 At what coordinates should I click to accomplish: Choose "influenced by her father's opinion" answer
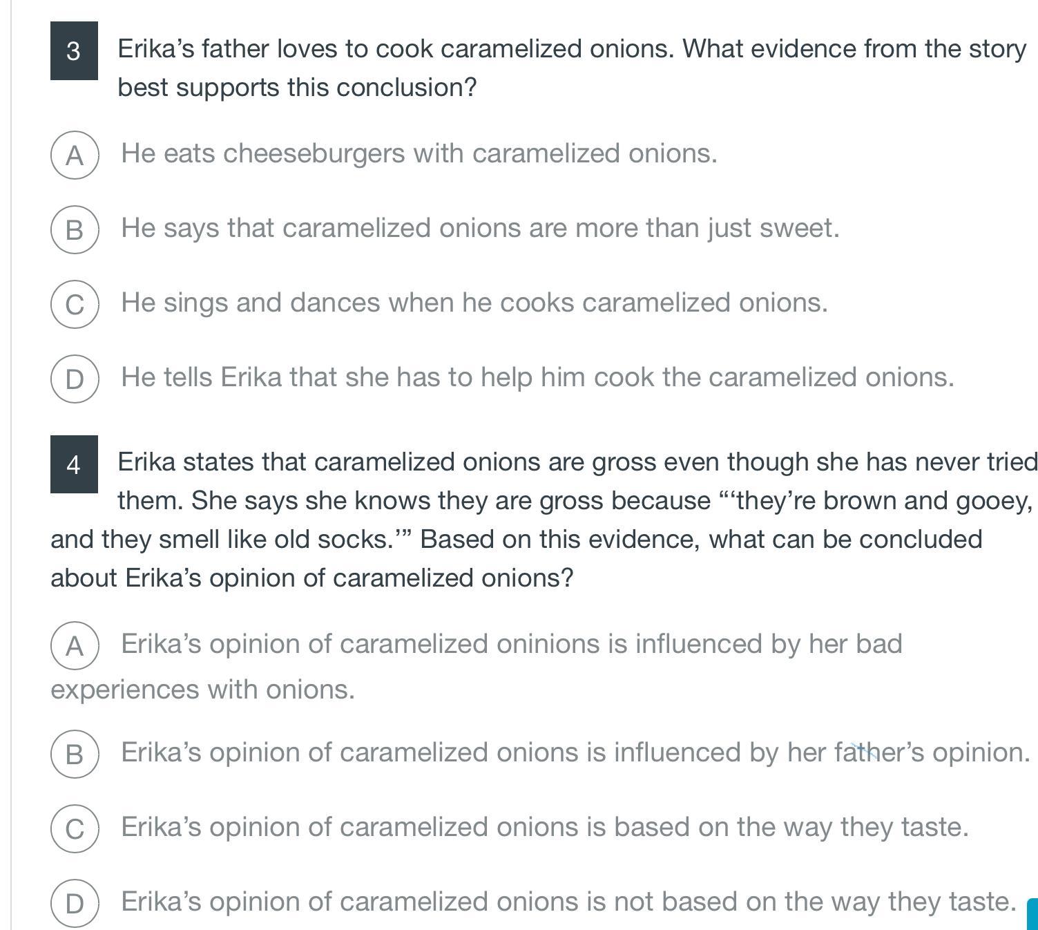575,752
